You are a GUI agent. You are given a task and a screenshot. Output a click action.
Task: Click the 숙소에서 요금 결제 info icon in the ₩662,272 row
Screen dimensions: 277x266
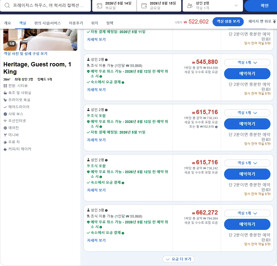tap(123, 233)
